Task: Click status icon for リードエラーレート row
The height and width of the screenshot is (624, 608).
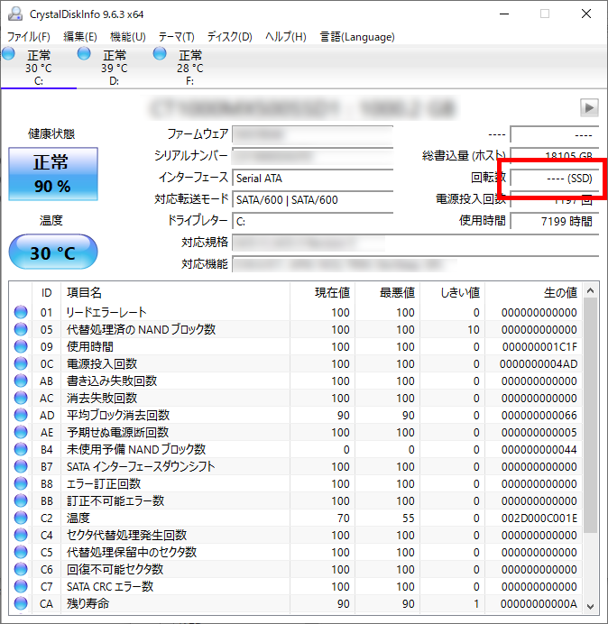Action: (21, 312)
